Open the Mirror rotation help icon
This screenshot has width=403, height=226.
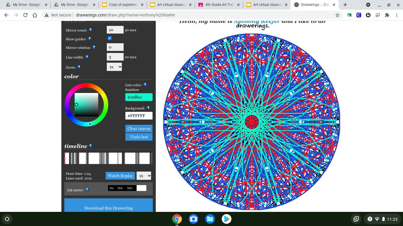coord(94,47)
